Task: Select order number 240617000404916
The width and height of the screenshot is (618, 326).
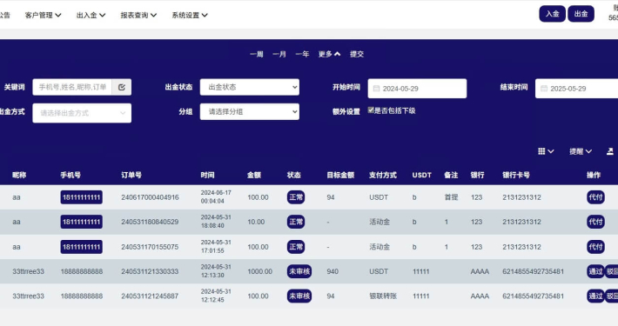Action: [150, 197]
